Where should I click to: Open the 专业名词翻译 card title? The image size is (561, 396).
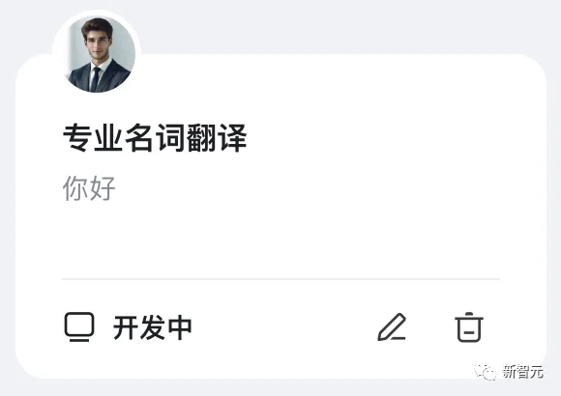[155, 137]
